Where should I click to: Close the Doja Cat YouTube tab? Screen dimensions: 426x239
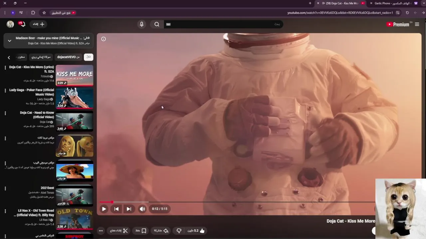point(318,3)
